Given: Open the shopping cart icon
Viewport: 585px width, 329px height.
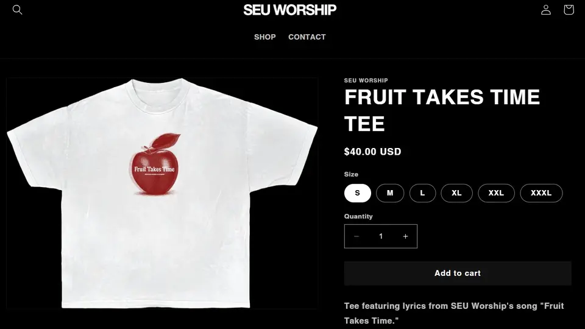Looking at the screenshot, I should click(569, 10).
